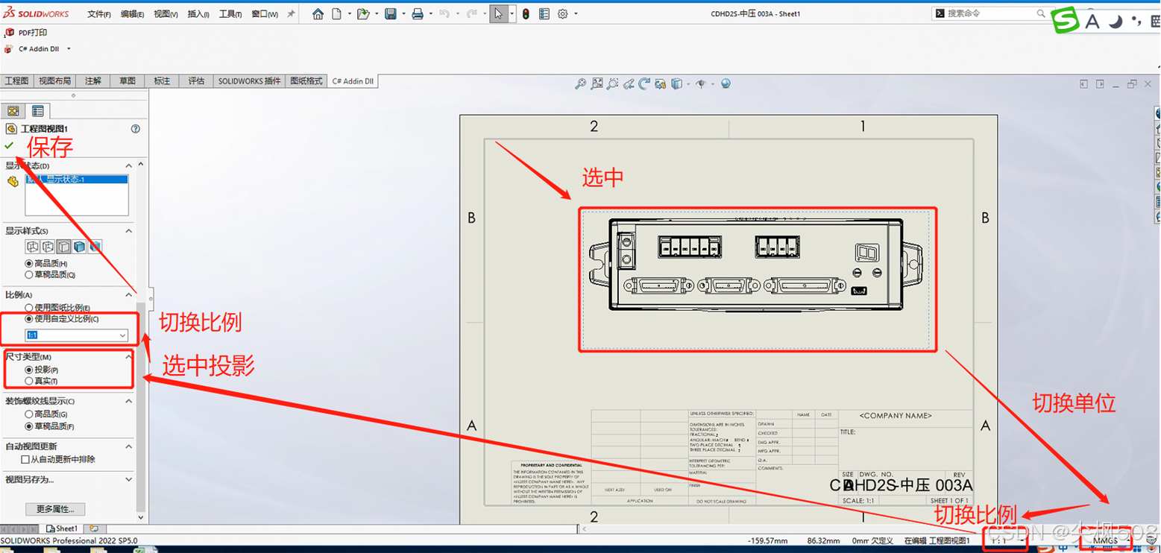Print the drawing with the printer icon

pyautogui.click(x=418, y=14)
